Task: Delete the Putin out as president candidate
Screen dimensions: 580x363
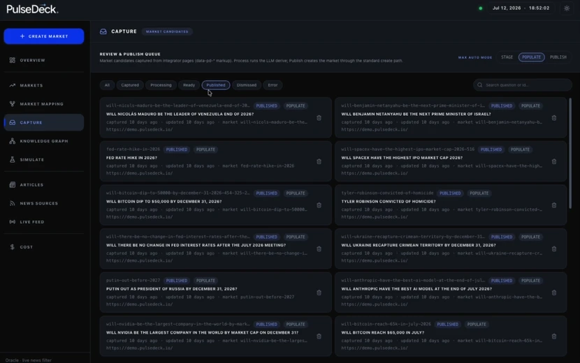Action: pyautogui.click(x=319, y=292)
